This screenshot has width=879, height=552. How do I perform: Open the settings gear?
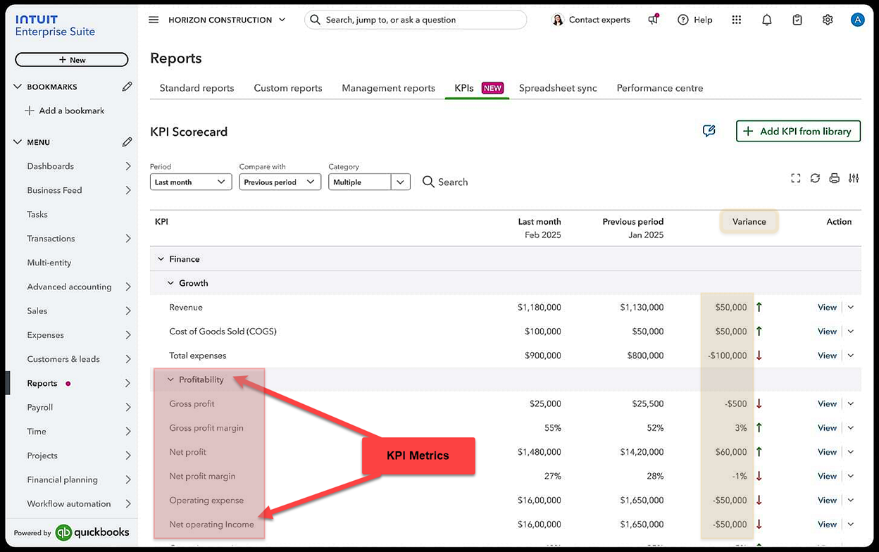tap(828, 20)
